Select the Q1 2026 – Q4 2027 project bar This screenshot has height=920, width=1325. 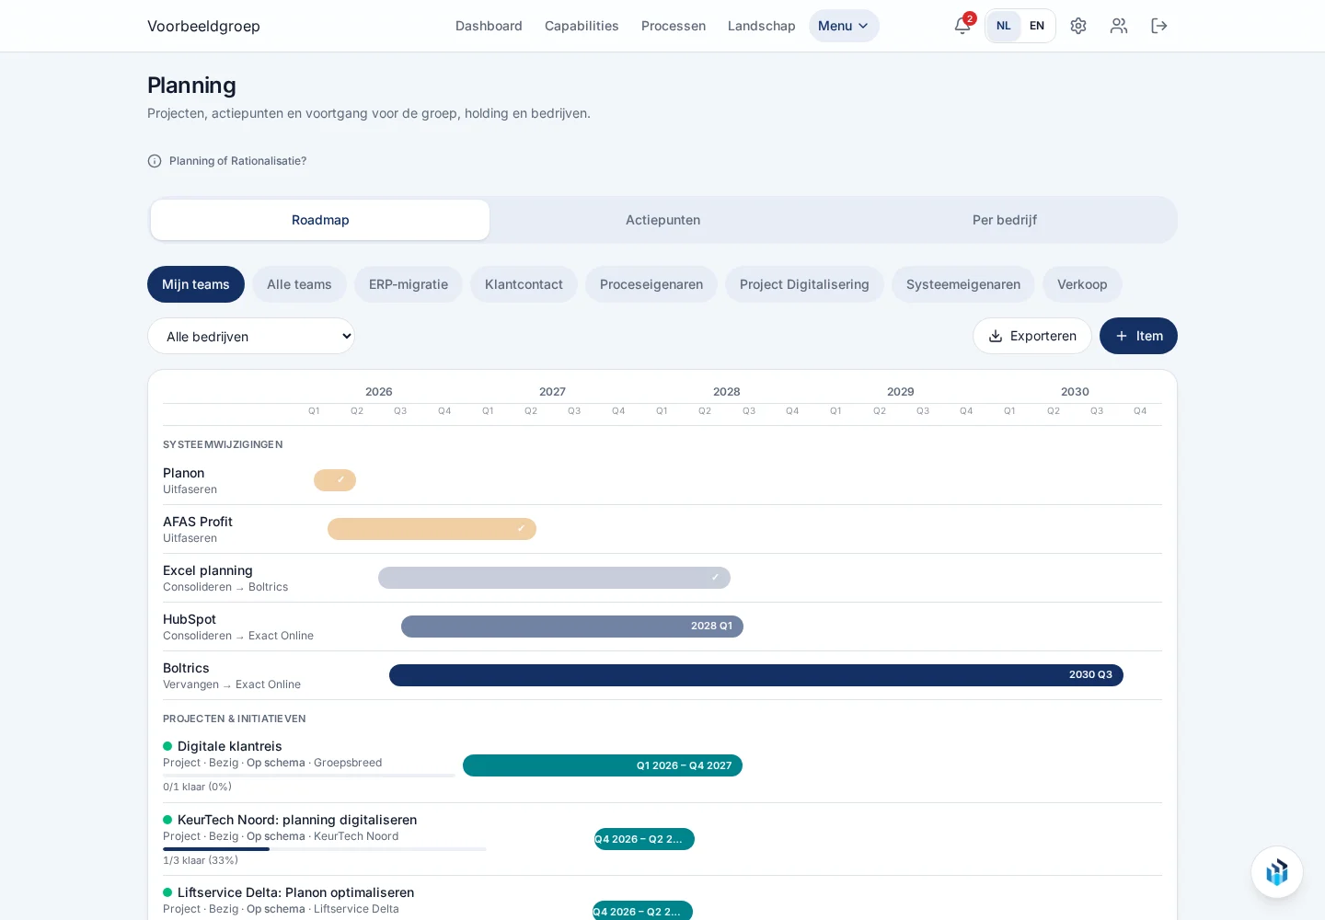(603, 765)
